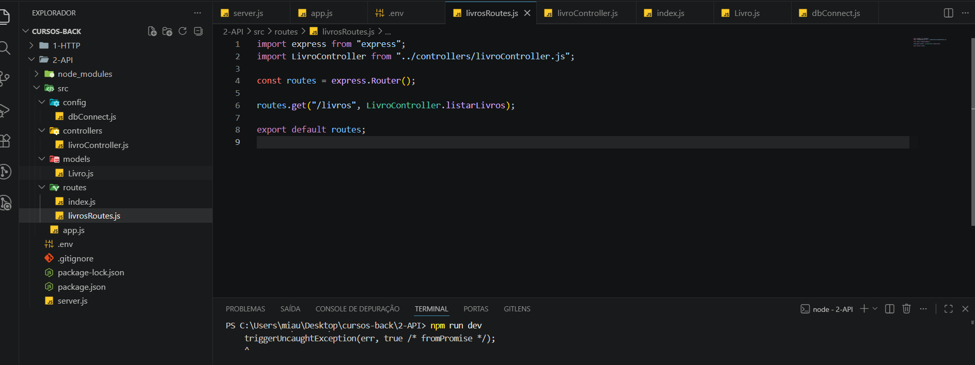Open app.js from the explorer tree
The width and height of the screenshot is (975, 365).
pos(116,230)
